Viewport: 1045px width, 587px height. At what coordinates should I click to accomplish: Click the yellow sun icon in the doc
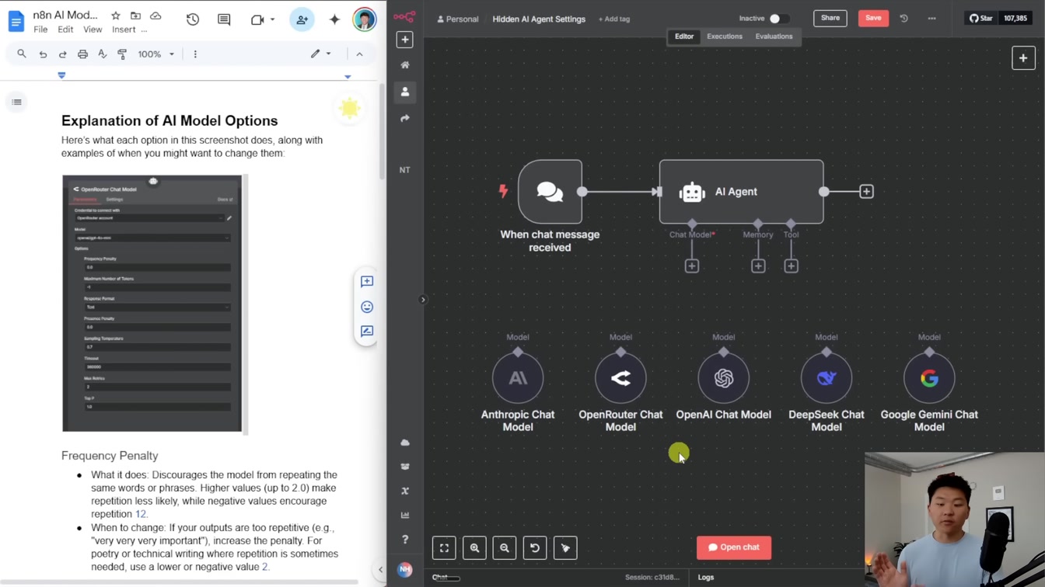pos(350,108)
